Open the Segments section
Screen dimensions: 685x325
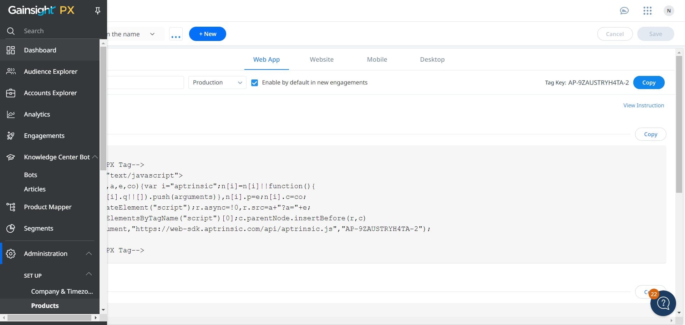click(38, 228)
